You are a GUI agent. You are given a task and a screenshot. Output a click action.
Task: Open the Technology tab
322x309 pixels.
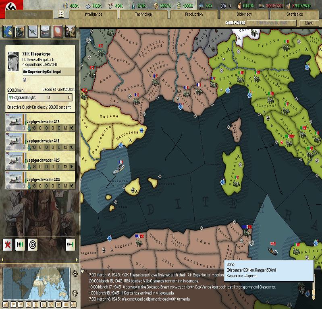point(144,14)
